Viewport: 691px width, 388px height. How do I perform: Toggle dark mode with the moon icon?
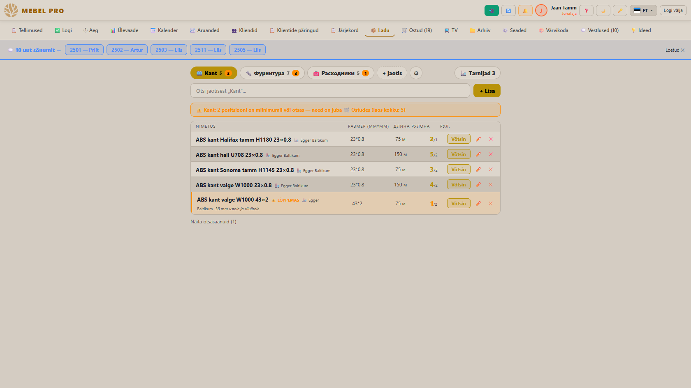click(x=603, y=11)
